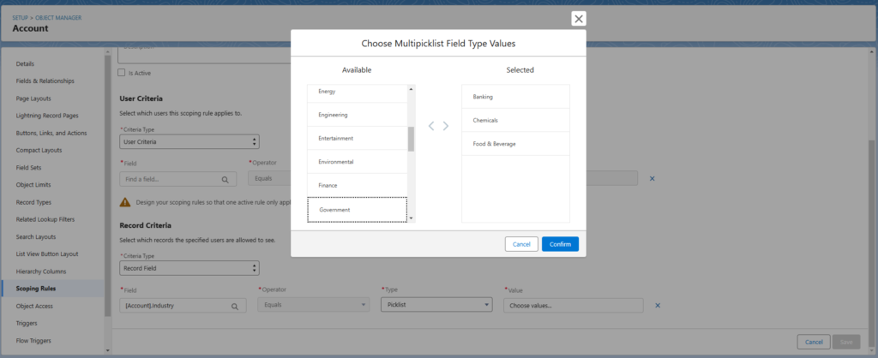
Task: Close the multipicklist dialog with X
Action: tap(579, 19)
